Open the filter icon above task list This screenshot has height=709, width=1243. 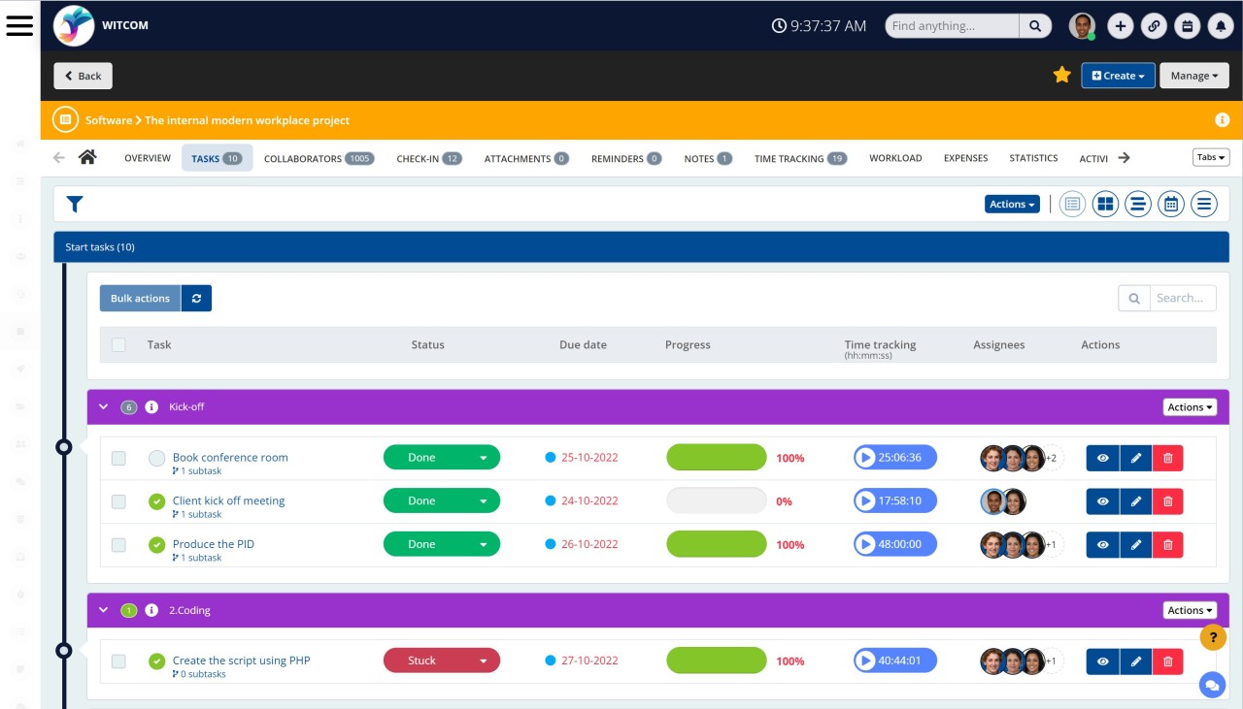click(75, 204)
